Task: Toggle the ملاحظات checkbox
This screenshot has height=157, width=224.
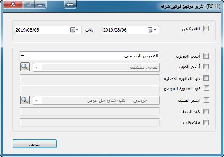Action: (206, 122)
